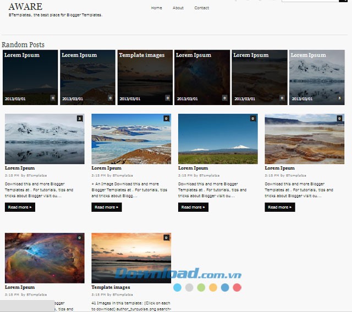
Task: Click comment count badge on snowy reflection post
Action: click(x=79, y=118)
